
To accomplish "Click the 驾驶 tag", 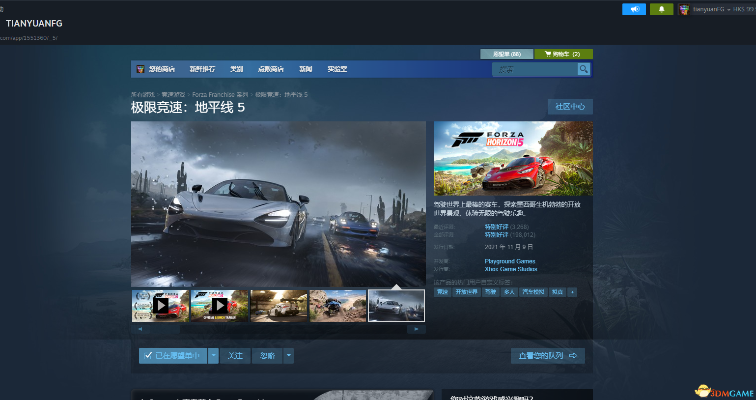I will click(490, 292).
